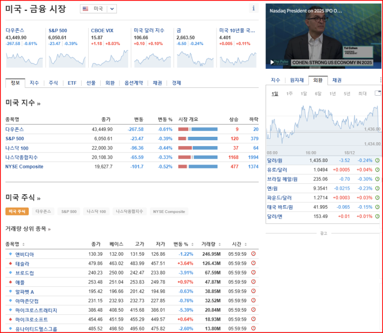383x333 pixels.
Task: Set chart range to 1달
Action: [304, 94]
